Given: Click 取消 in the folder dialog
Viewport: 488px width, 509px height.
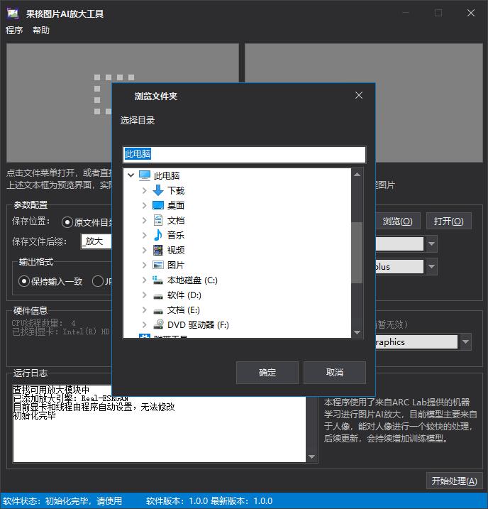Looking at the screenshot, I should 335,372.
